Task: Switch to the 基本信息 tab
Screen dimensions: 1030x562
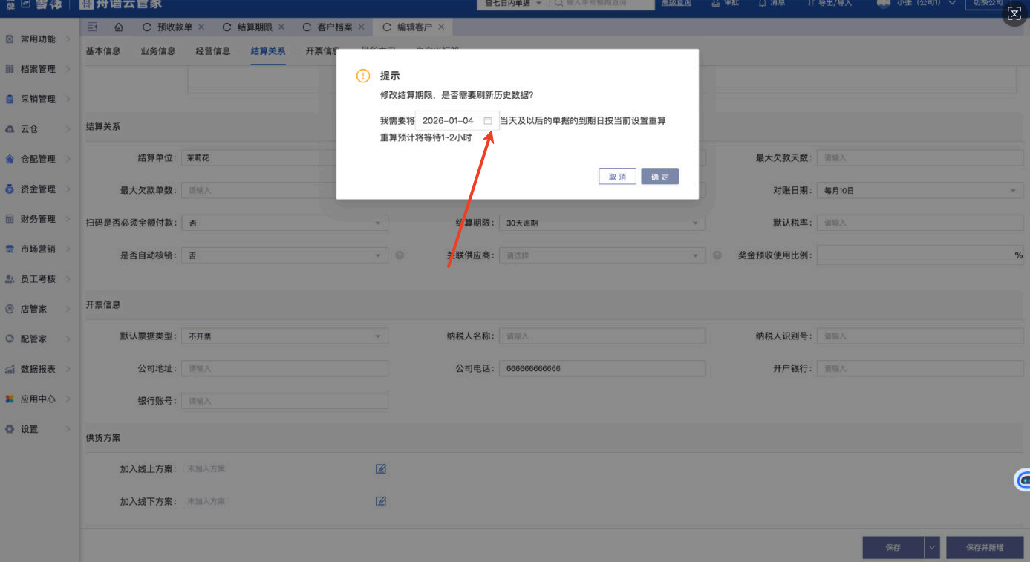Action: click(x=103, y=51)
